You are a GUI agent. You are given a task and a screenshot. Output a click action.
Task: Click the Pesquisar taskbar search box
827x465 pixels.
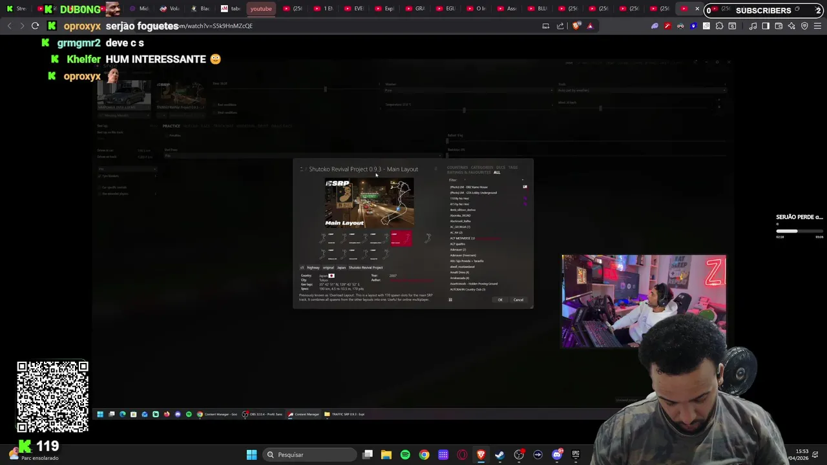point(309,455)
